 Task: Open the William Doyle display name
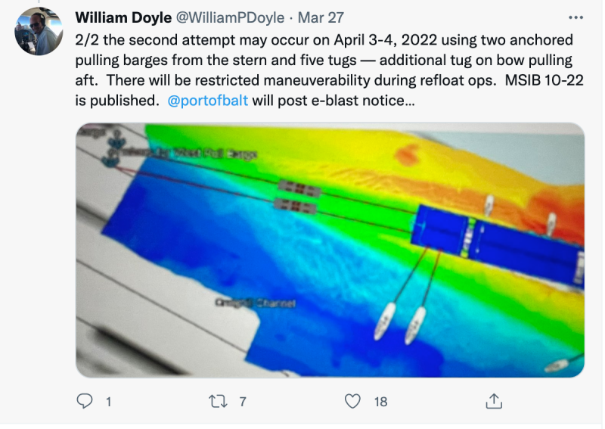pyautogui.click(x=123, y=17)
